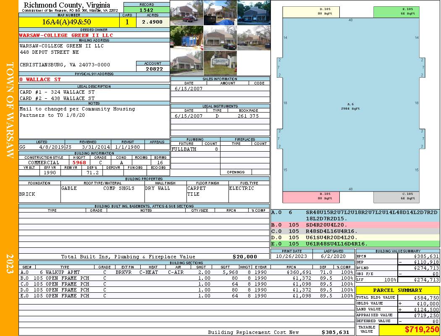Select the large blue A.6 building sketch area
The image size is (441, 336).
[350, 105]
